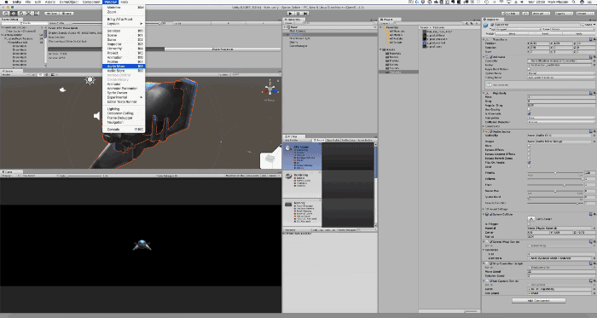Toggle the Static checkbox in Inspector
Screen dimensions: 597x318
[583, 25]
